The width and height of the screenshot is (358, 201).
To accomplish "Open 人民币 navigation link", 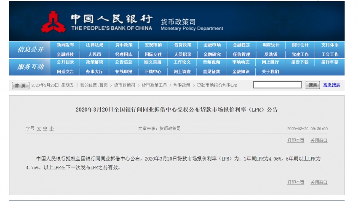I will tap(94, 55).
